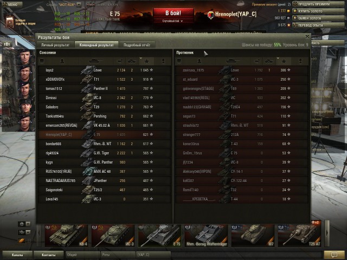
Task: Click «Продлить премиум» button
Action: (318, 4)
